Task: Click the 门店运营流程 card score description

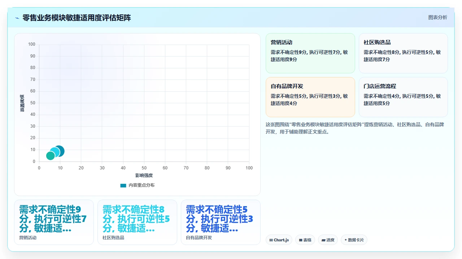Action: (x=402, y=100)
